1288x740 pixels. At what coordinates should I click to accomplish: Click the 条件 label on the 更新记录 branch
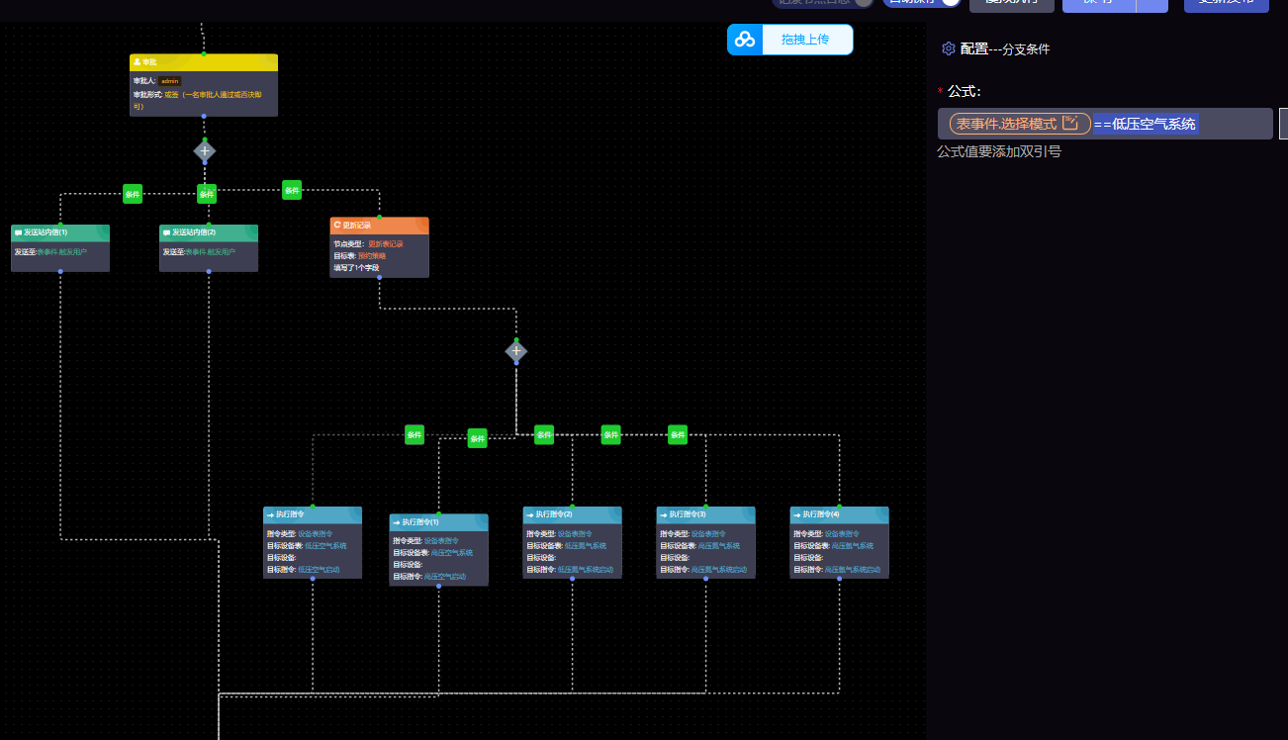(292, 190)
